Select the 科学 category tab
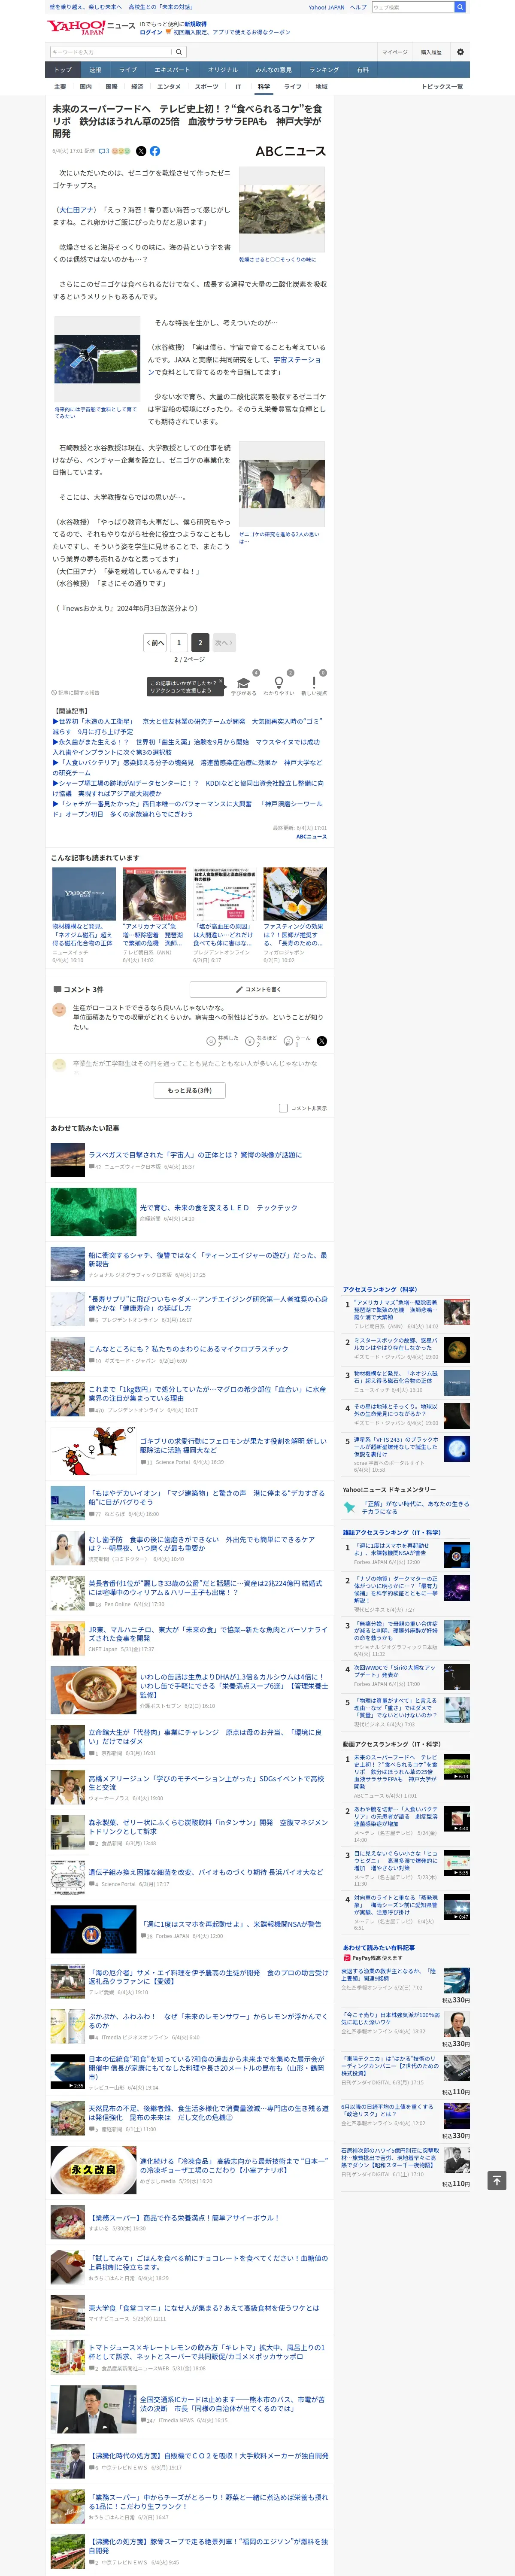 tap(264, 87)
